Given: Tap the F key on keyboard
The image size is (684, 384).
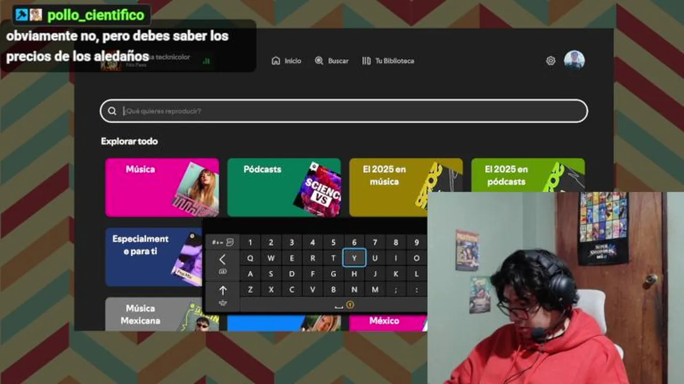Looking at the screenshot, I should pyautogui.click(x=313, y=274).
